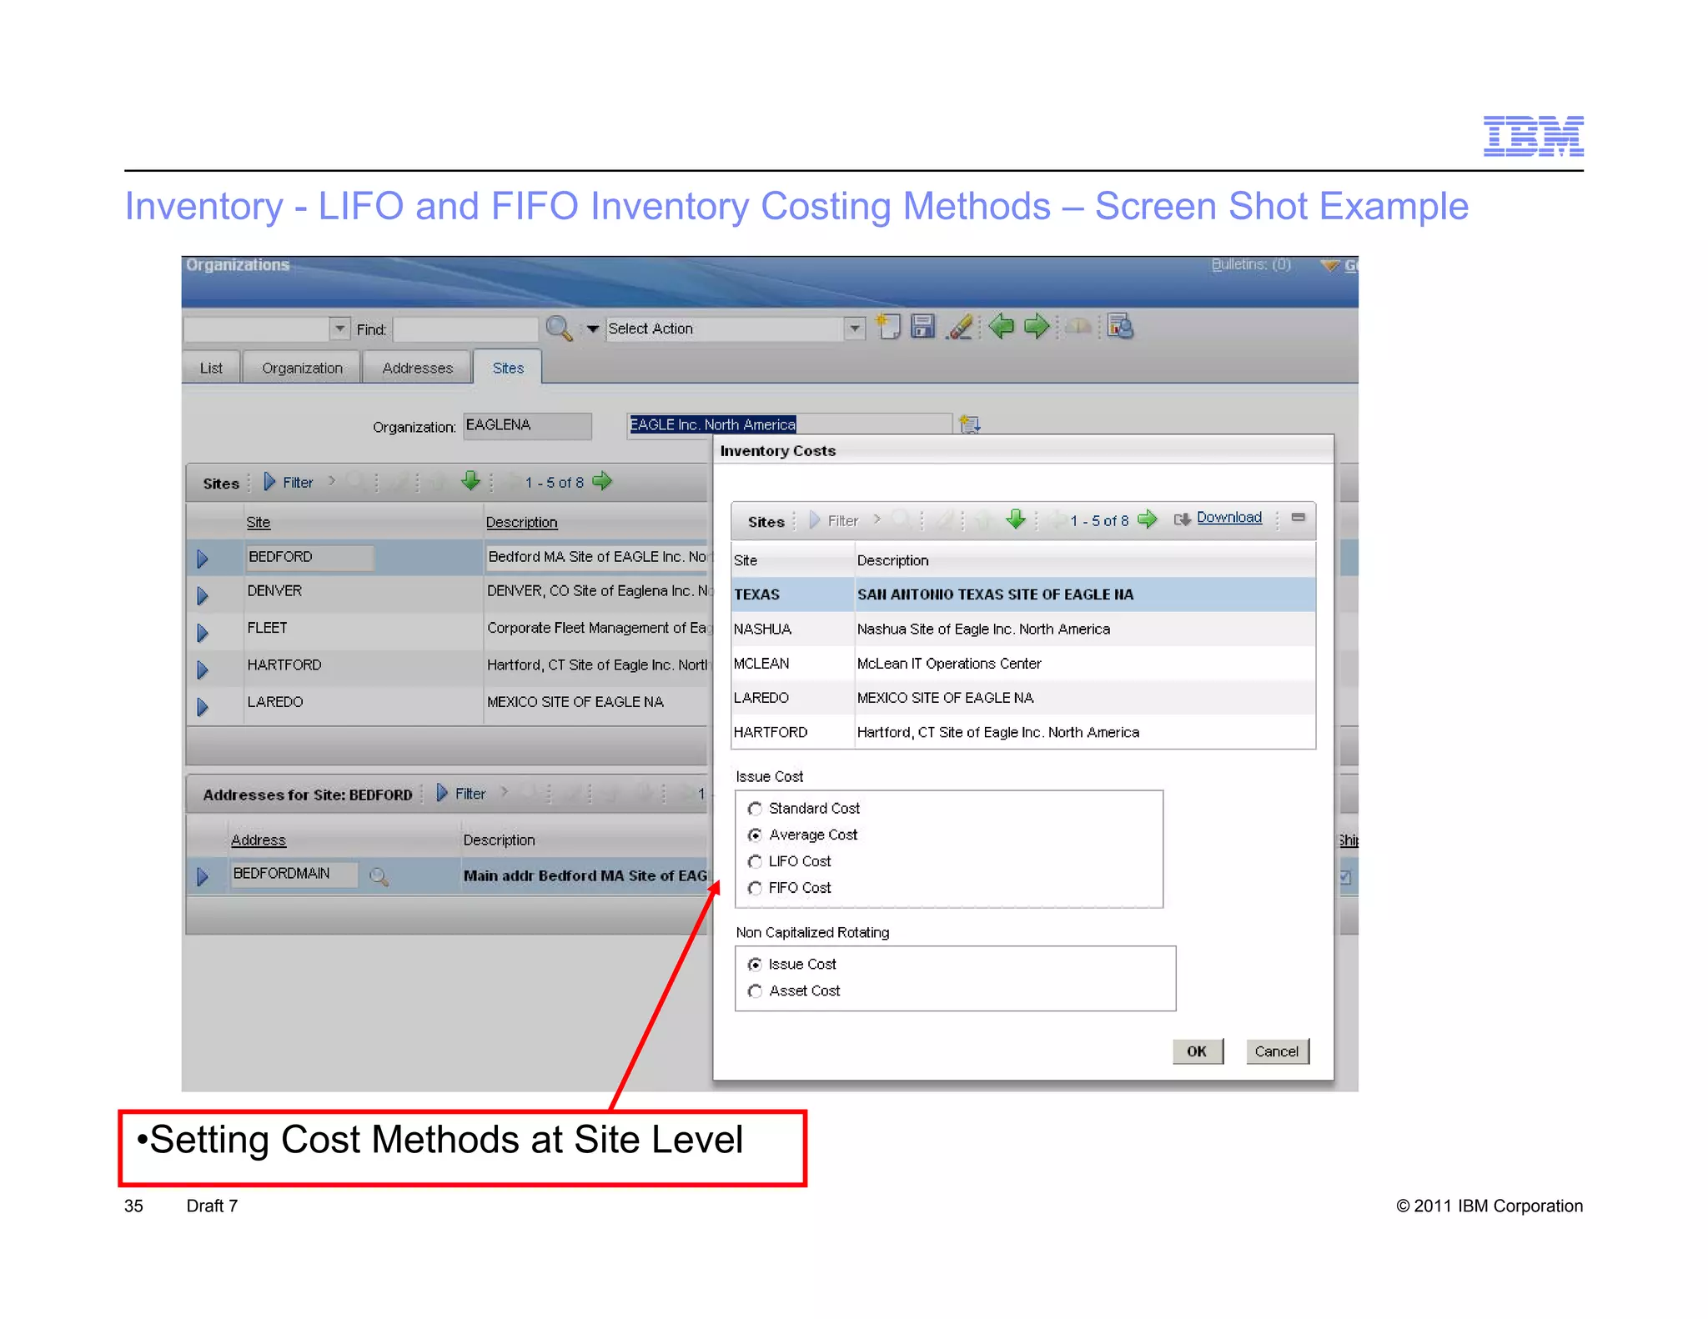Sort by Address column header
The width and height of the screenshot is (1708, 1319).
point(259,840)
